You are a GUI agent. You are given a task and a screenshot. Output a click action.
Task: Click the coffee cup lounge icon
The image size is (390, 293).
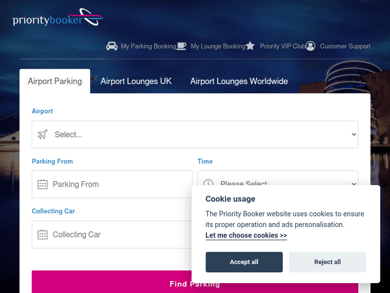(x=181, y=46)
